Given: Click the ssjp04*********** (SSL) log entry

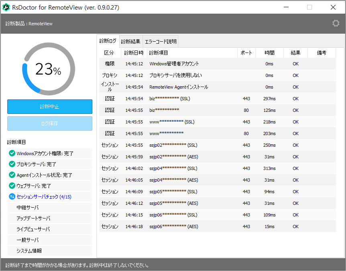Looking at the screenshot, I should pos(217,168).
